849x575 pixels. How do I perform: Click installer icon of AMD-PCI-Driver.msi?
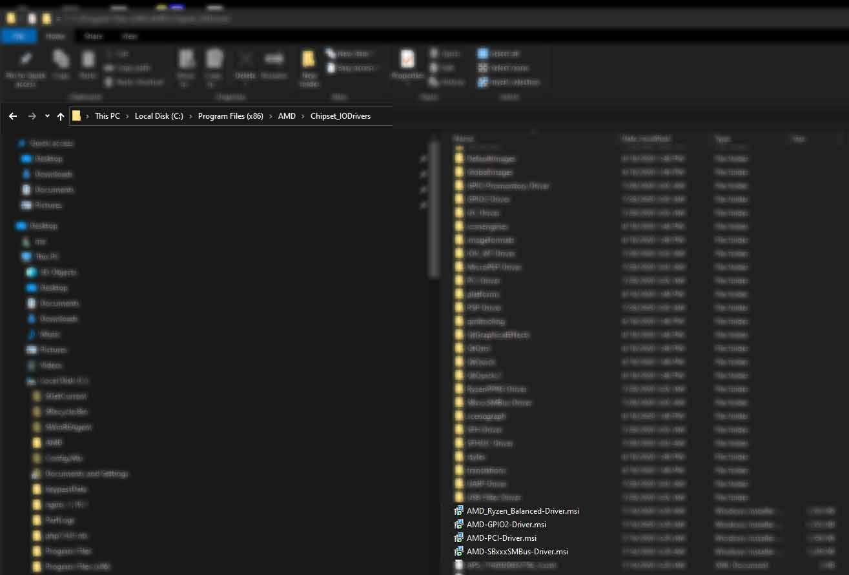pos(459,538)
